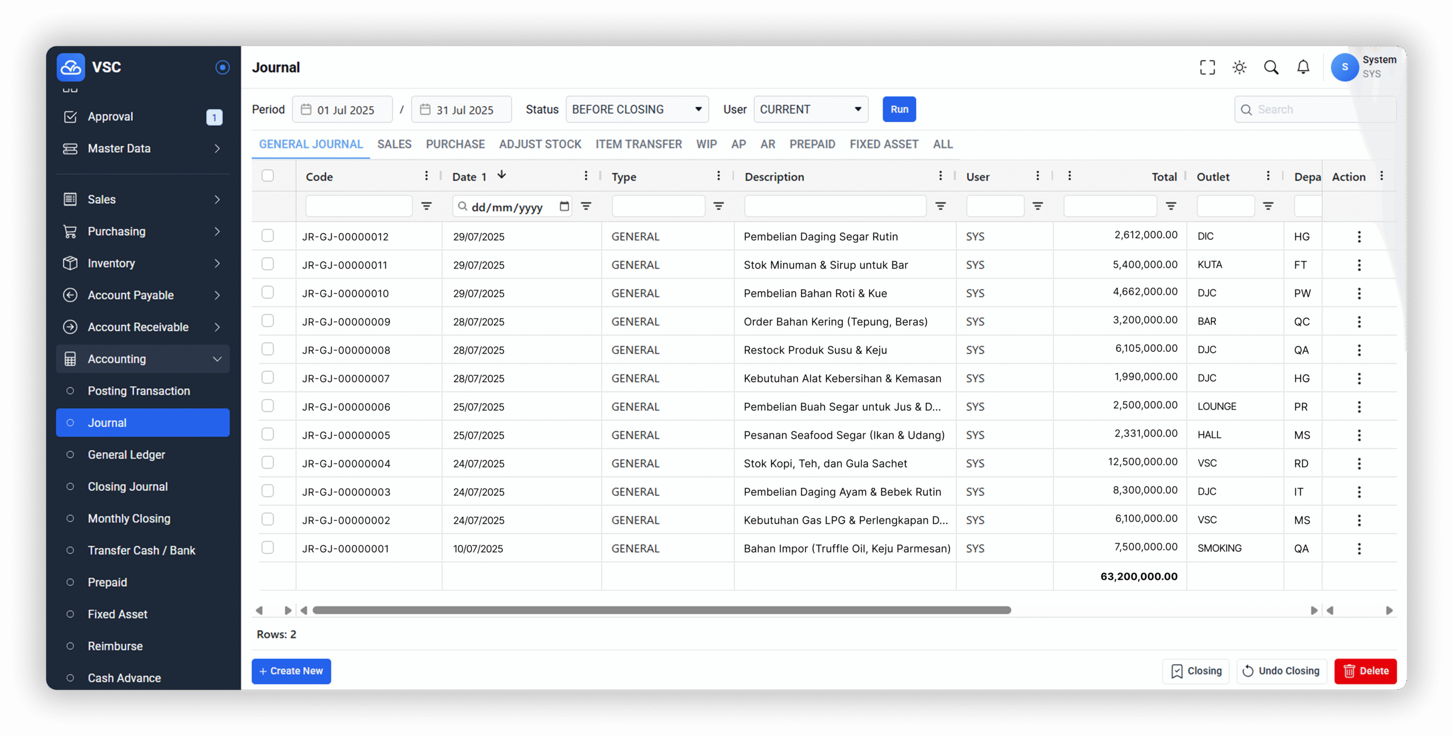
Task: Click the top-right Search input field
Action: tap(1315, 110)
